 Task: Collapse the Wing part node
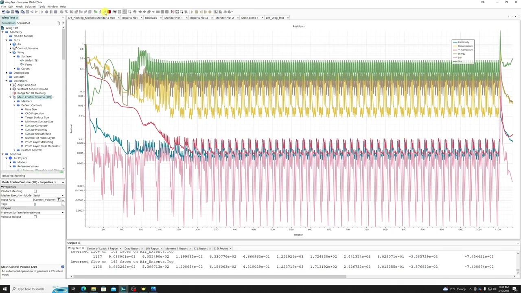tap(10, 52)
